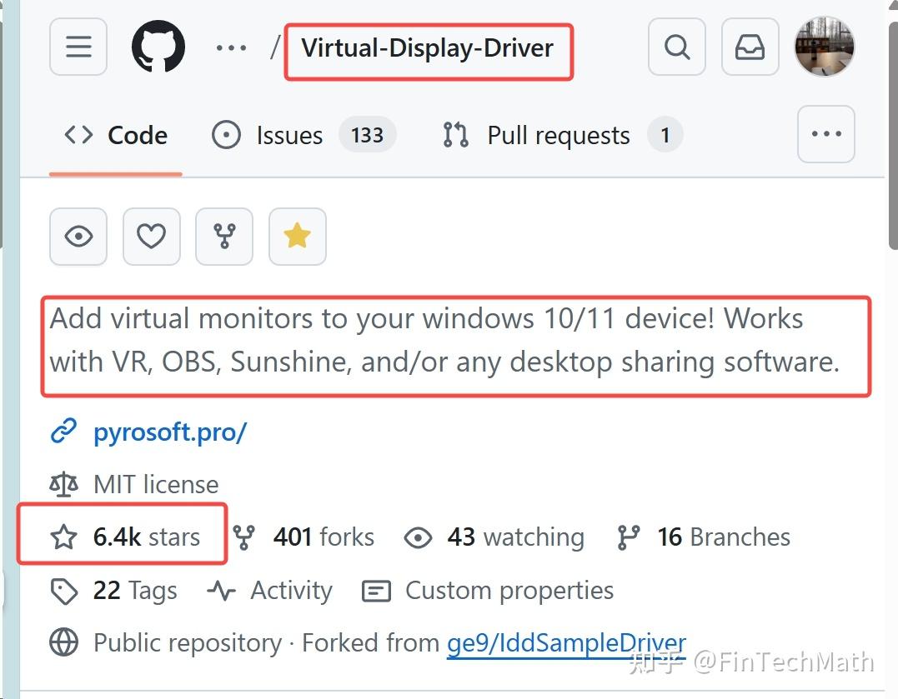Toggle the eye watch button
Screen dimensions: 898x699
point(78,237)
